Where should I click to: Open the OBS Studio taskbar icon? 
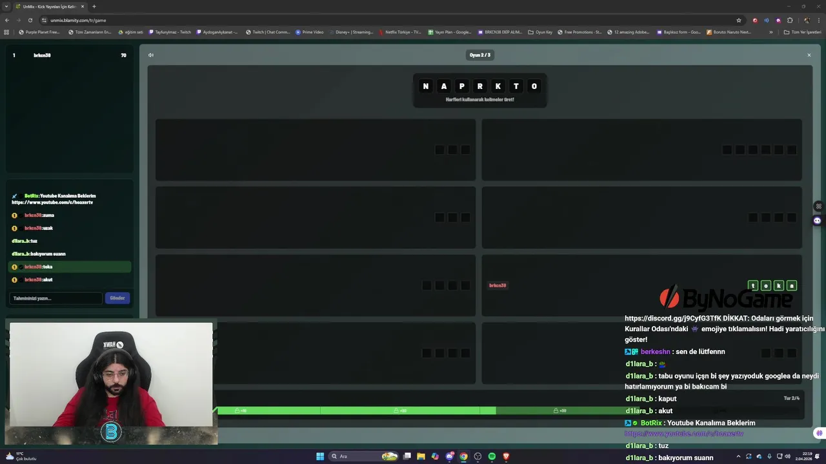click(478, 456)
